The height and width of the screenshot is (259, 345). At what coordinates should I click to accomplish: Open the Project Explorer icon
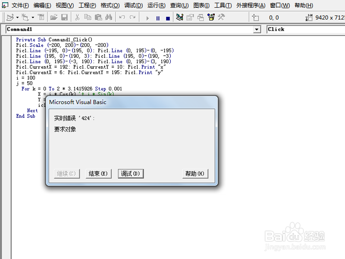(x=180, y=17)
